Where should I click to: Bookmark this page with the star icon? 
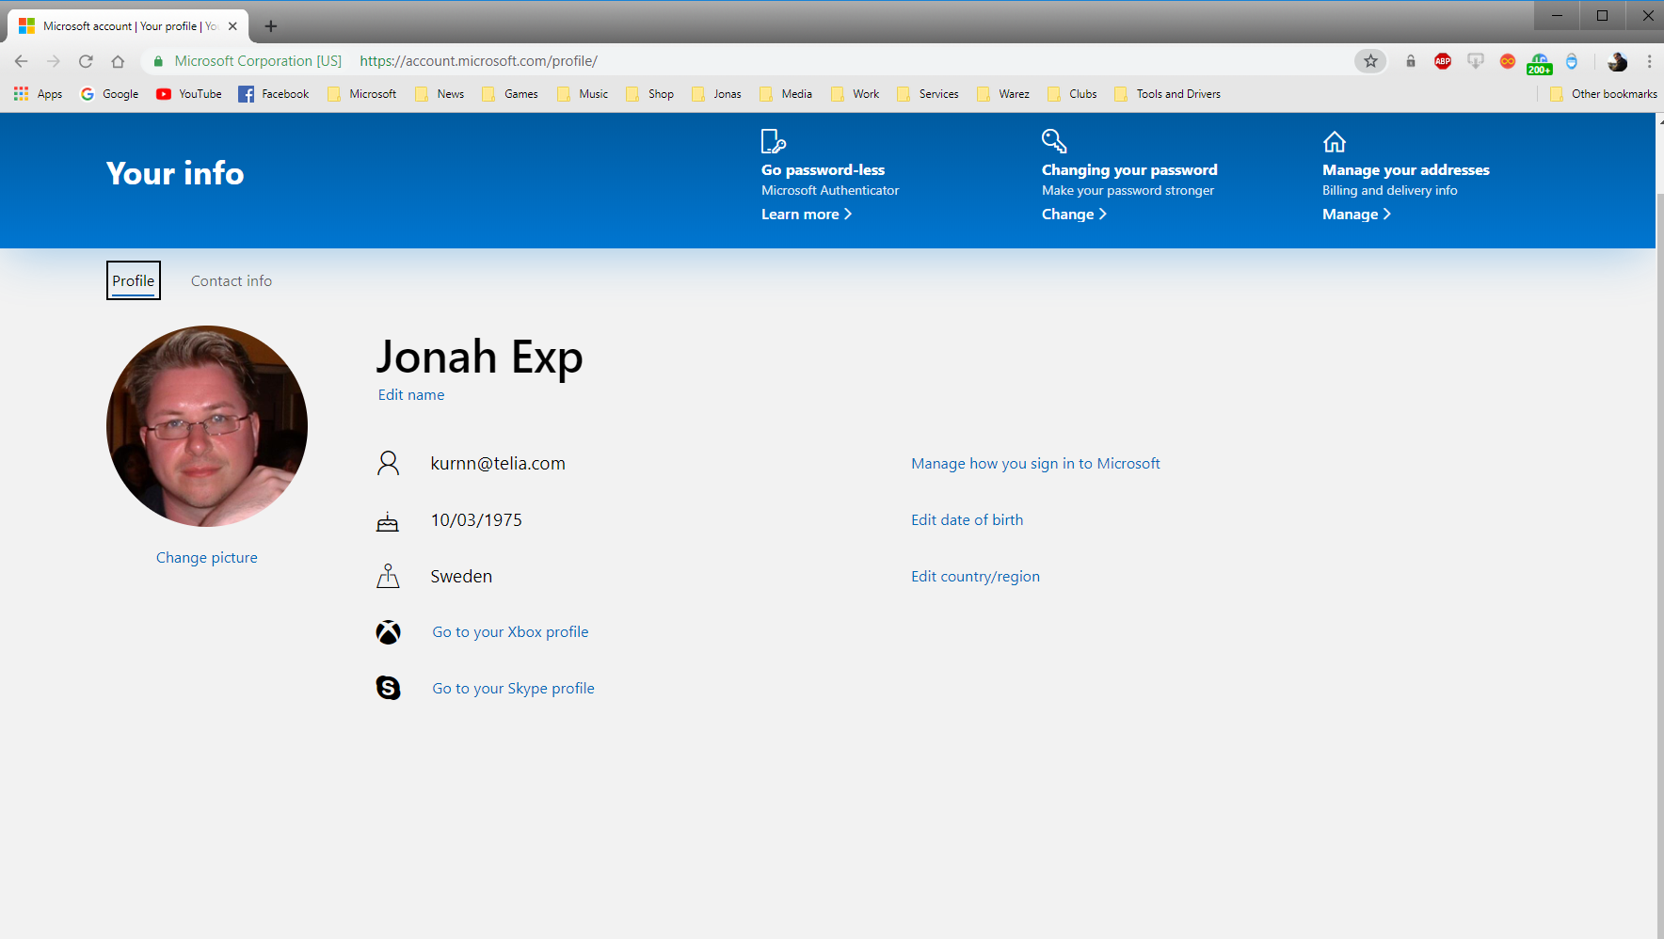[1370, 61]
